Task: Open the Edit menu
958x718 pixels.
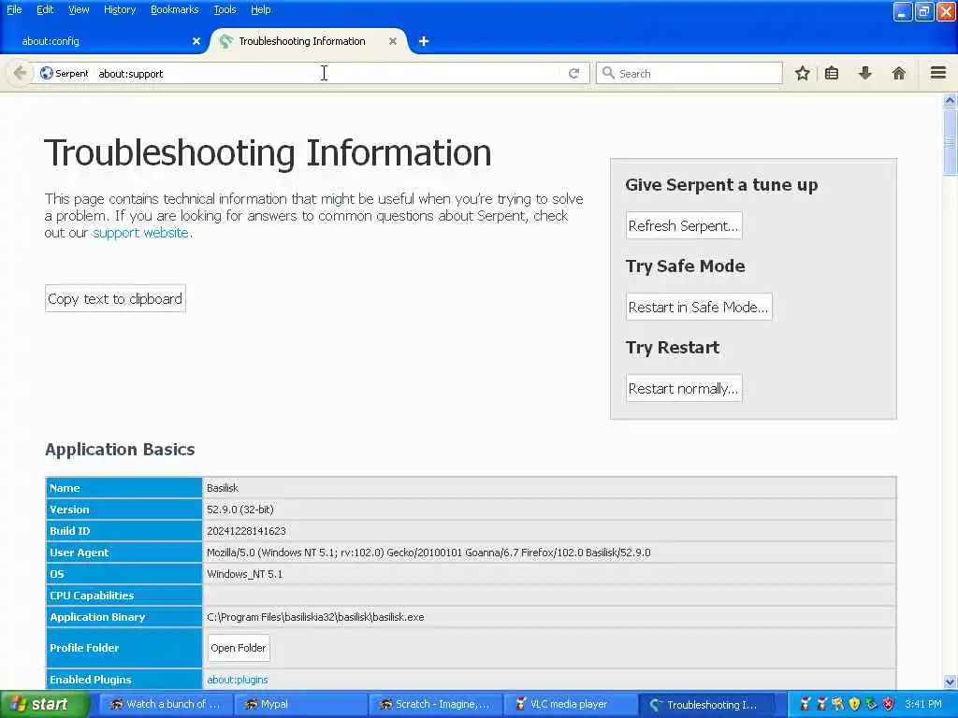Action: pos(45,9)
